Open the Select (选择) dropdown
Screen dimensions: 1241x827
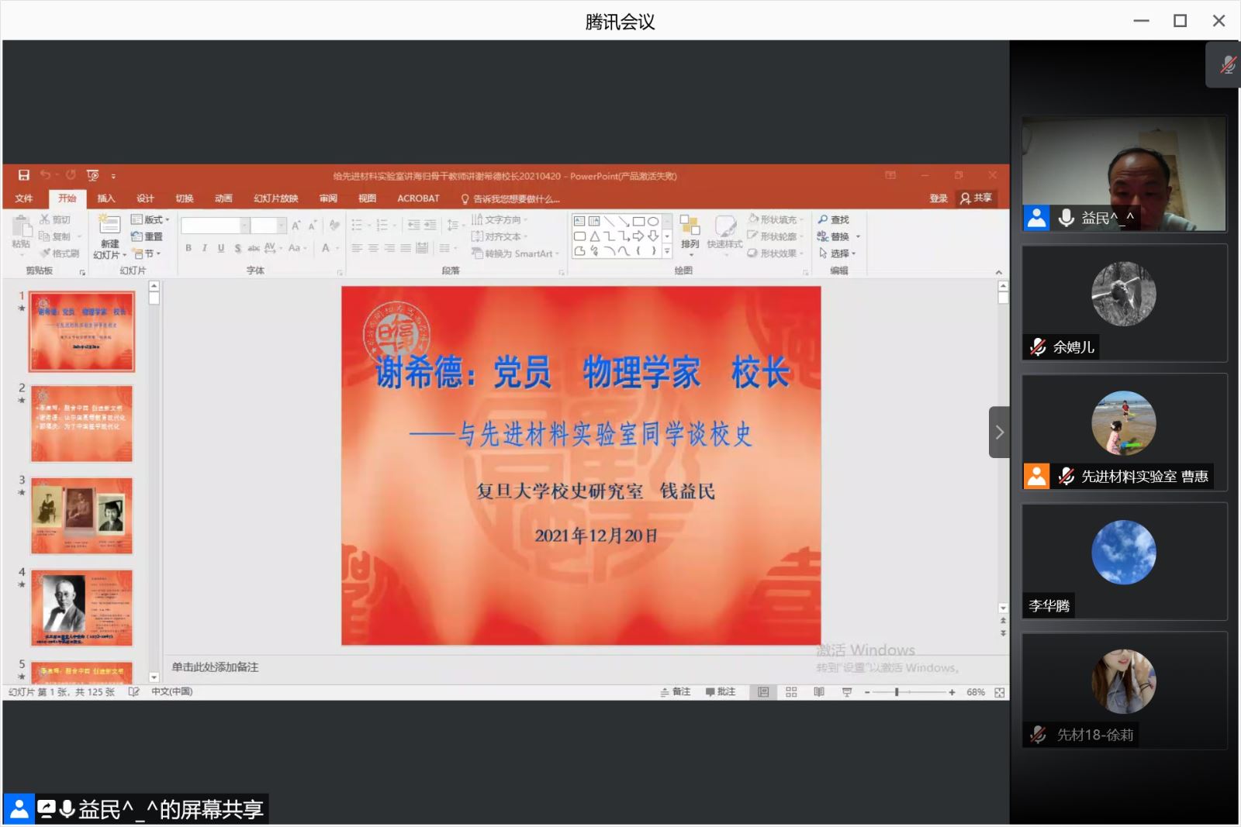tap(838, 253)
